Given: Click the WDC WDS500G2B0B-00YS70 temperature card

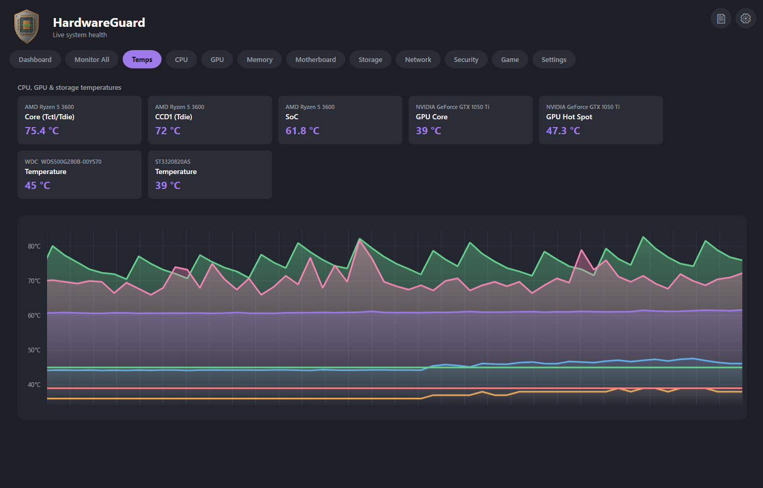Looking at the screenshot, I should (x=80, y=175).
